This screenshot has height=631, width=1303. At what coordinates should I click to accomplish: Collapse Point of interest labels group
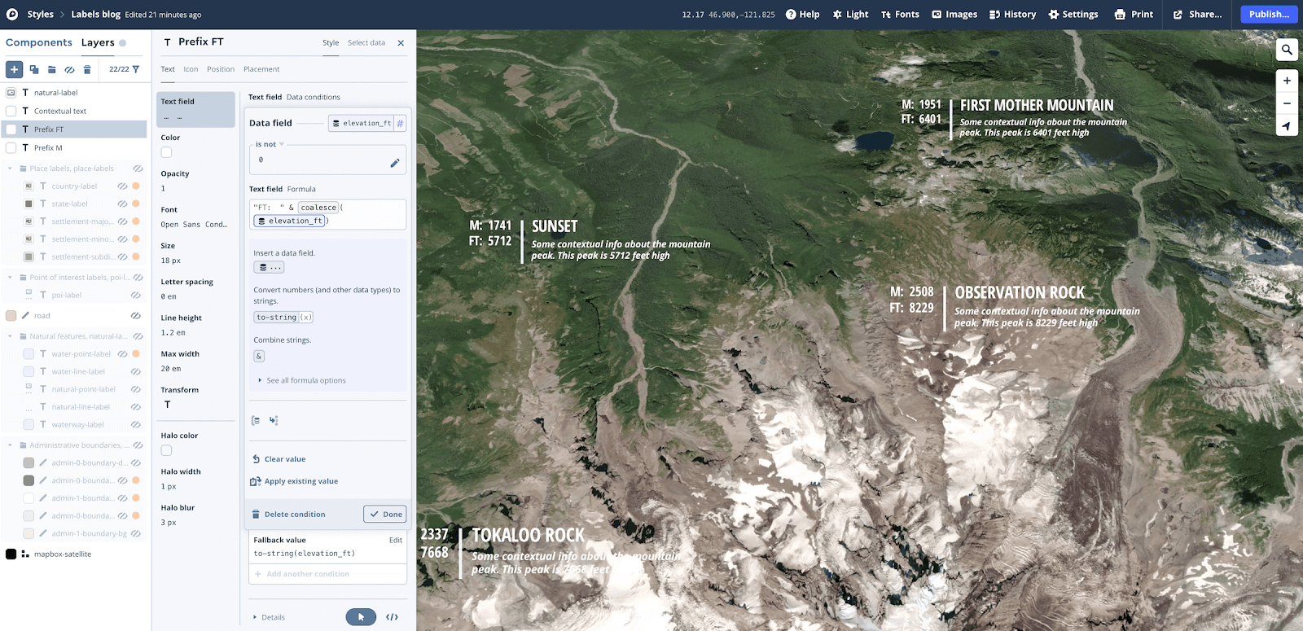pyautogui.click(x=11, y=278)
